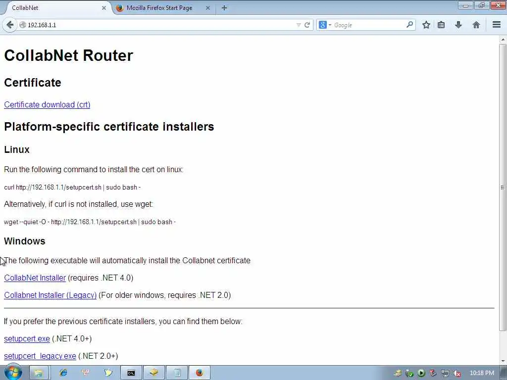This screenshot has height=380, width=507.
Task: Go to the home page icon
Action: [476, 25]
